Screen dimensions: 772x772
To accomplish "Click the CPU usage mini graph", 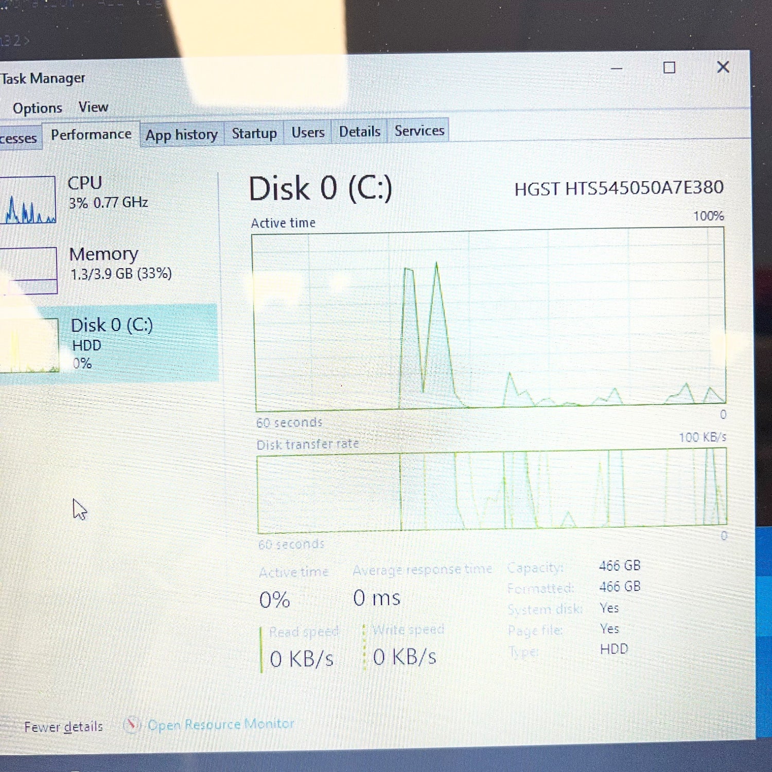I will click(x=28, y=201).
